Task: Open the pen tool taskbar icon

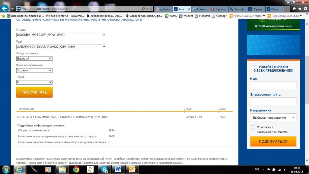Action: point(33,169)
